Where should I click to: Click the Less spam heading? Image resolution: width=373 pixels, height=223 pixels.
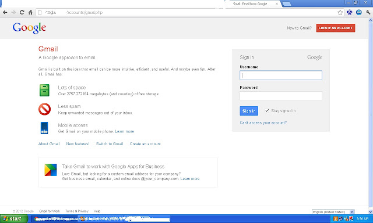[69, 106]
